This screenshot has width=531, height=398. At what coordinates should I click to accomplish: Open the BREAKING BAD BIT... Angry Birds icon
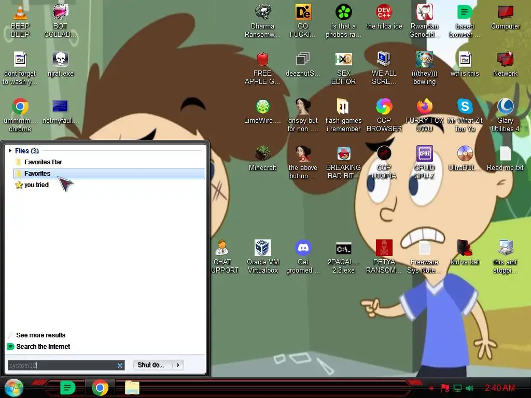343,153
